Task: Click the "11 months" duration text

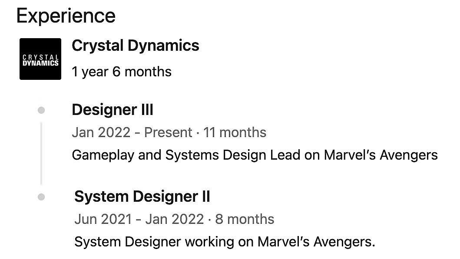Action: click(235, 132)
